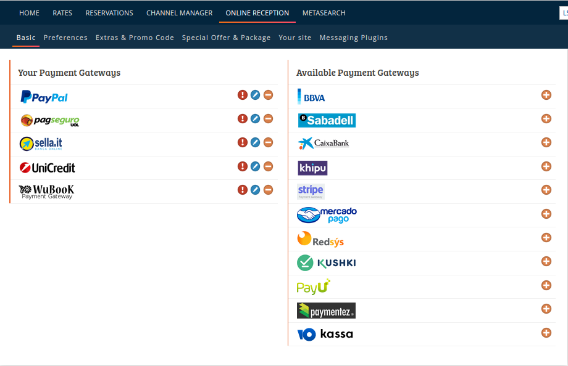Click PayPal red warning icon
Image resolution: width=568 pixels, height=366 pixels.
point(243,95)
